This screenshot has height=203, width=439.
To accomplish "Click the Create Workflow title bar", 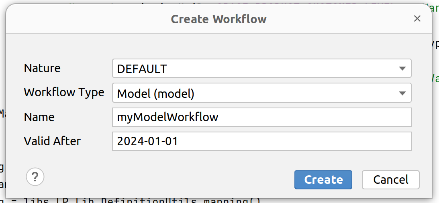I will pyautogui.click(x=218, y=19).
